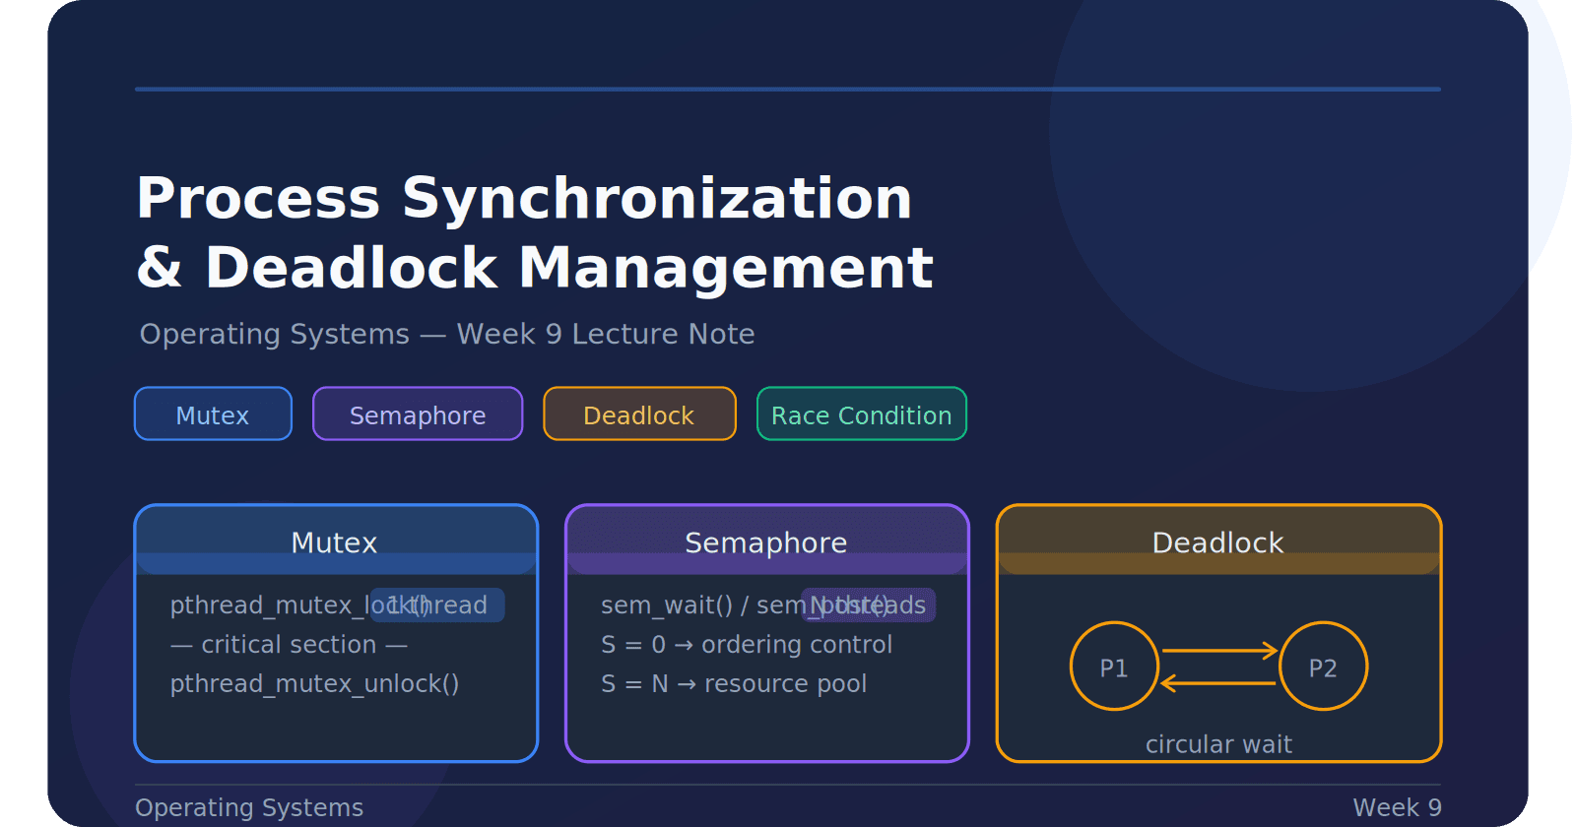This screenshot has height=827, width=1576.
Task: Click 'S = N → resource pool' line
Action: 734,683
